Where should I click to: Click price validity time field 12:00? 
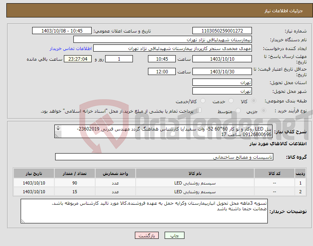tap(162, 71)
